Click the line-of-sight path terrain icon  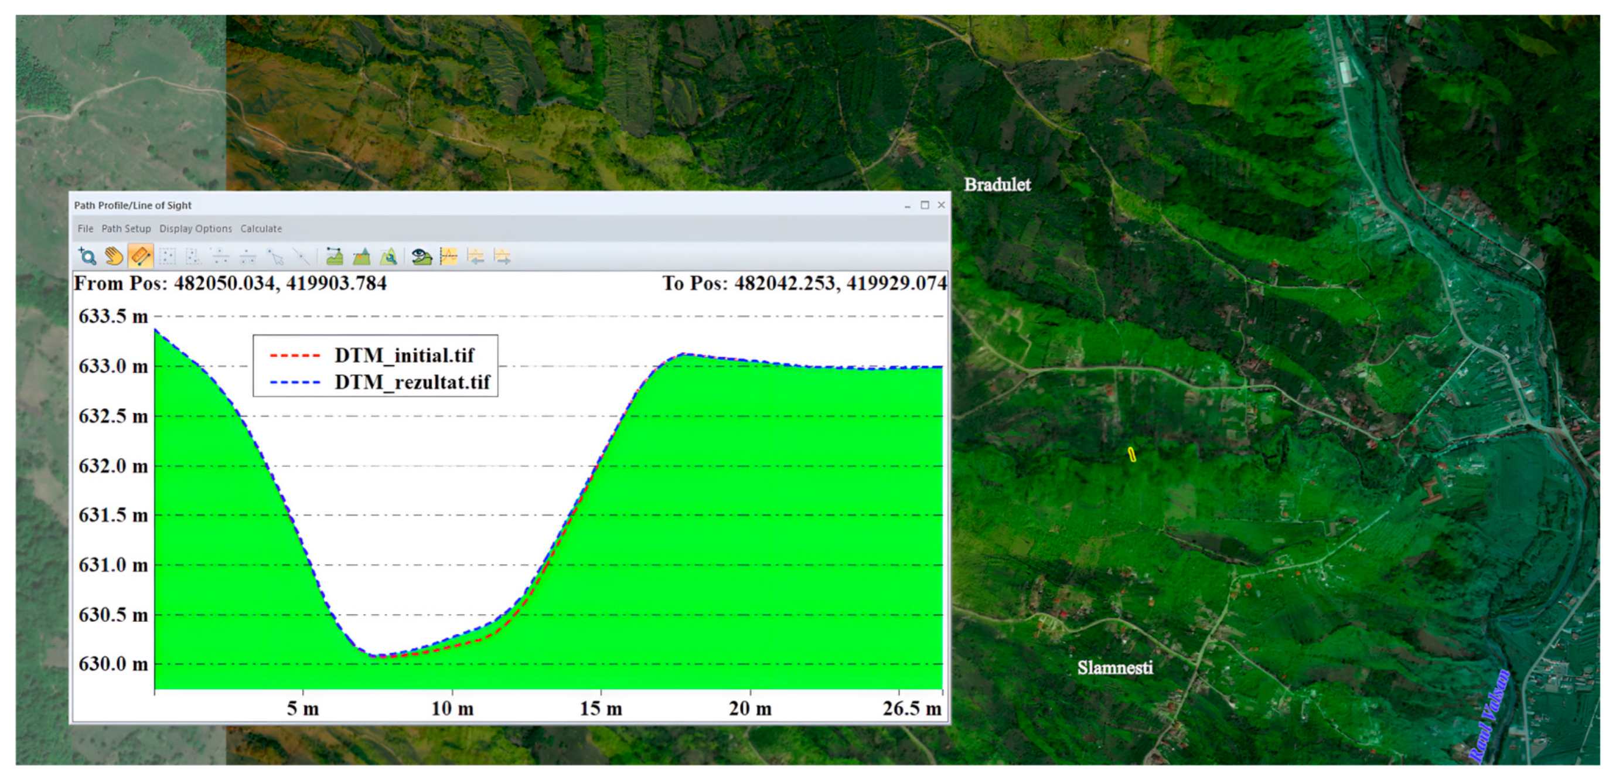pos(335,257)
